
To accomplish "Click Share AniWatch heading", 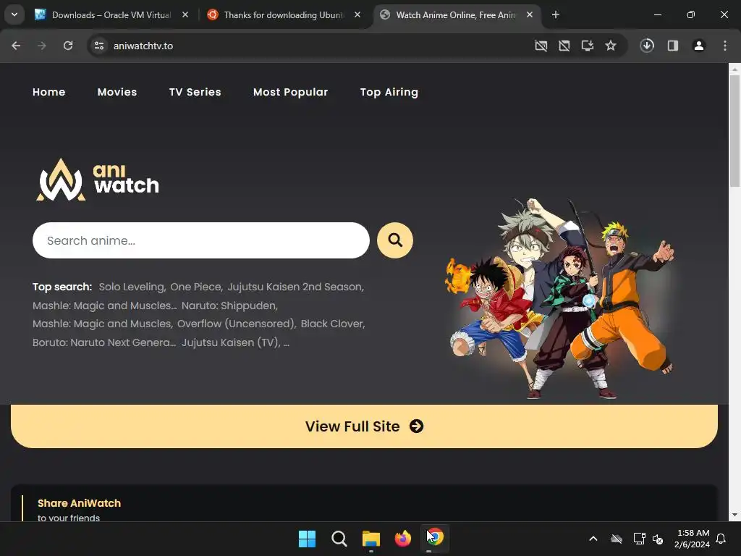I will 79,503.
